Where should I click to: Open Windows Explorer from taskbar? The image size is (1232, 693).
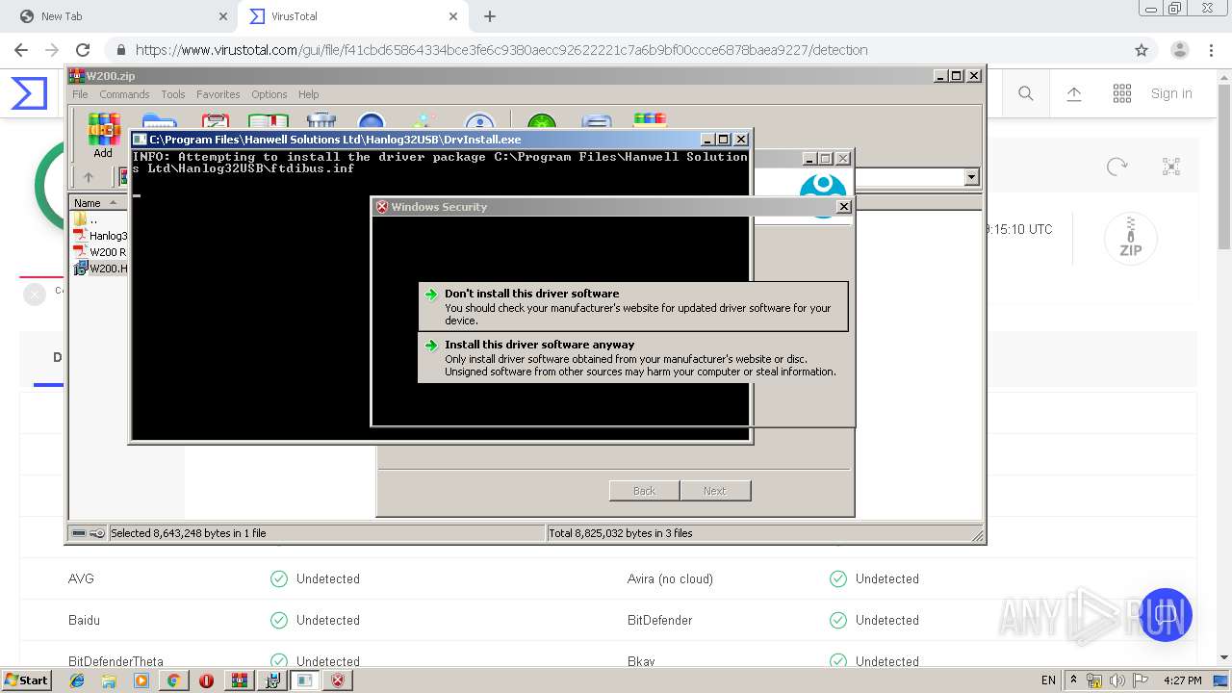109,680
